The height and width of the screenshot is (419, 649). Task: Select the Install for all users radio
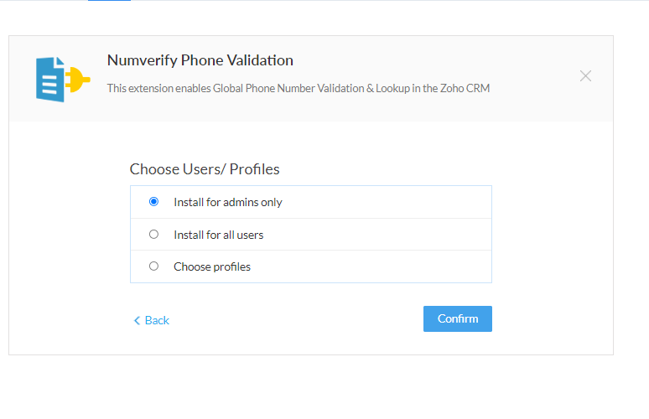[x=153, y=234]
